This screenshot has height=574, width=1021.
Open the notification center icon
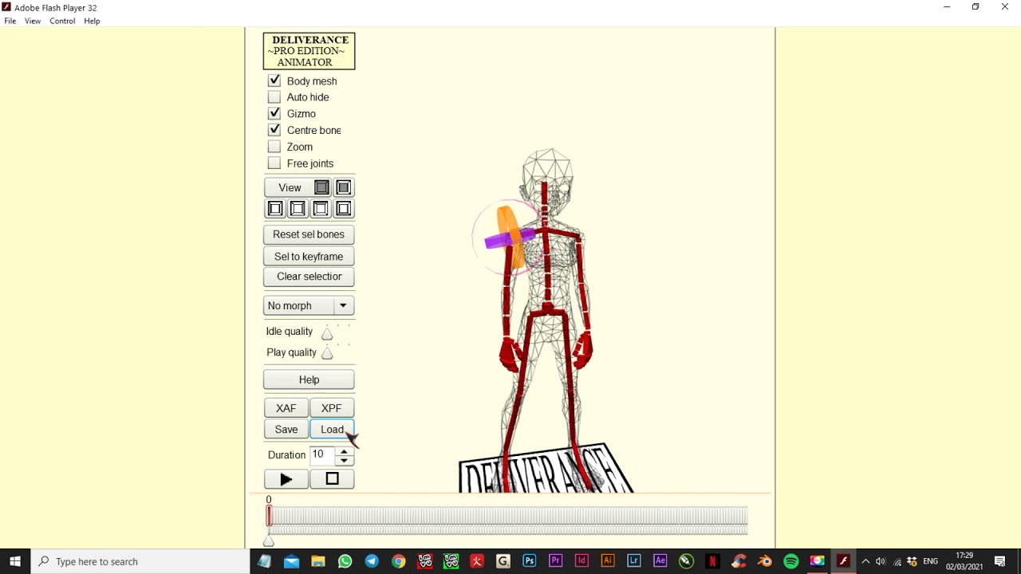1000,561
